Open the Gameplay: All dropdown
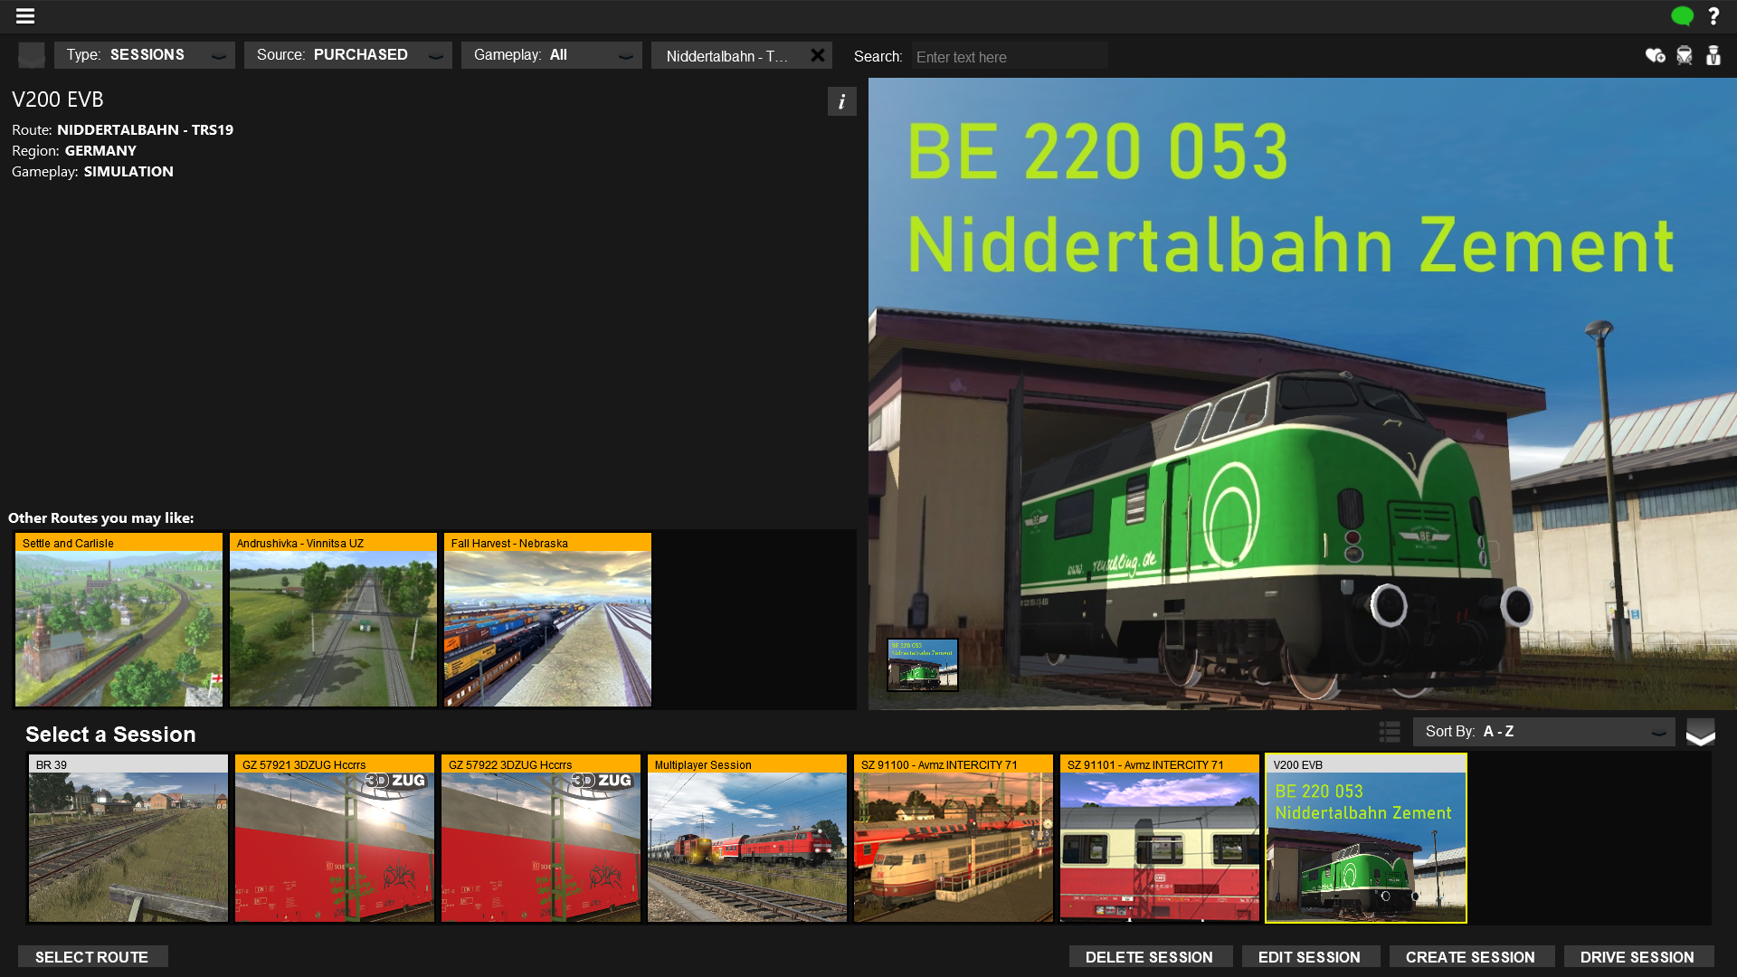The width and height of the screenshot is (1737, 977). (x=552, y=55)
